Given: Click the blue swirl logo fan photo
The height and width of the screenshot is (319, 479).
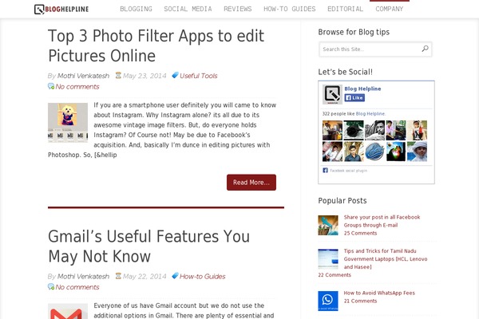Looking at the screenshot, I should point(374,152).
